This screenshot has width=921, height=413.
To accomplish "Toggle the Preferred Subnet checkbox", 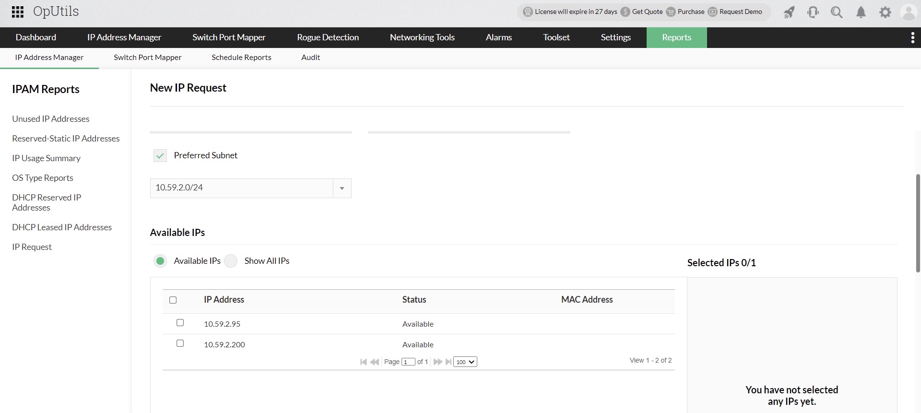I will tap(160, 155).
